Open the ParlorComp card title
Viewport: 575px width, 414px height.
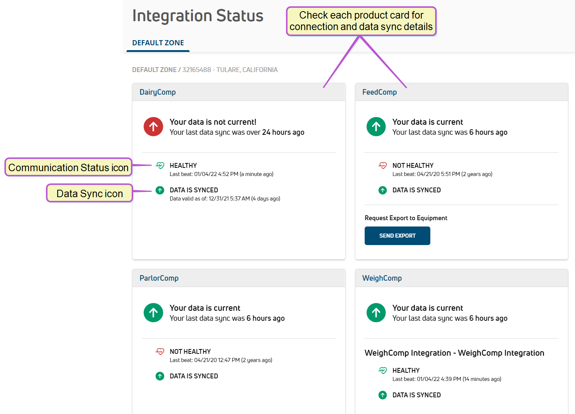pos(159,278)
